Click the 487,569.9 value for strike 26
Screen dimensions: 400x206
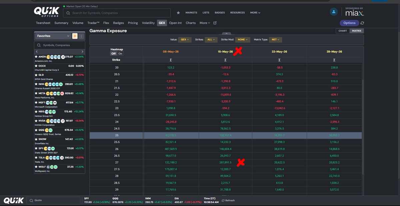click(171, 149)
